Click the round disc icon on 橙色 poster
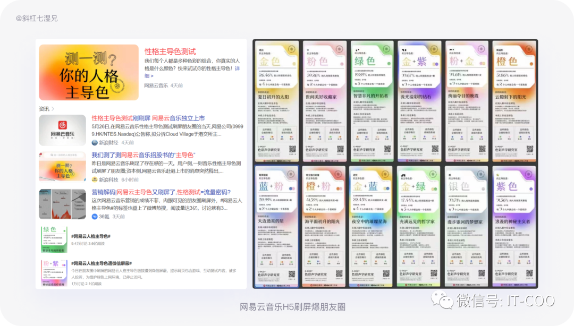574x326 pixels. click(x=529, y=49)
